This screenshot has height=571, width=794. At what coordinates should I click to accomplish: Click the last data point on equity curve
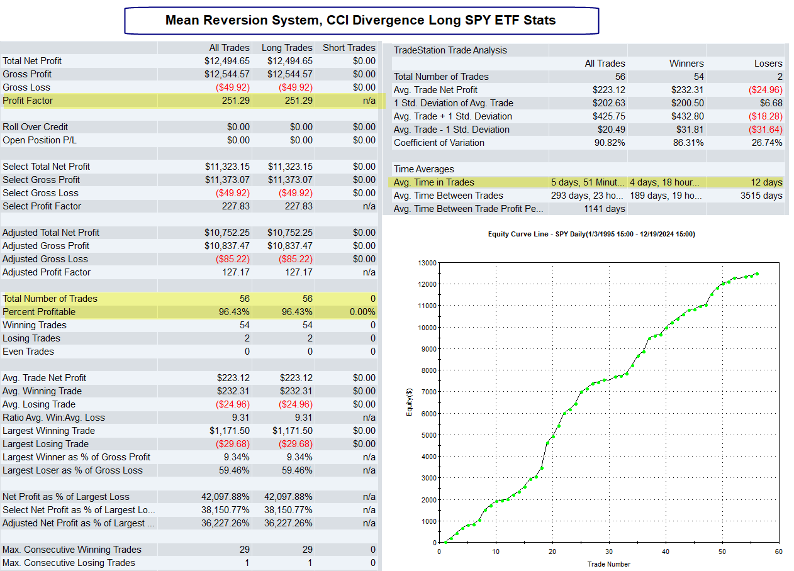click(x=756, y=274)
